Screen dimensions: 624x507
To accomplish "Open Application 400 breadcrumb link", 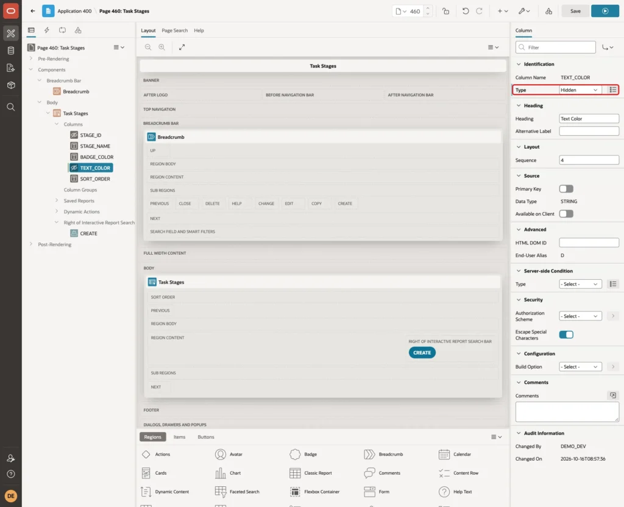I will pyautogui.click(x=74, y=11).
